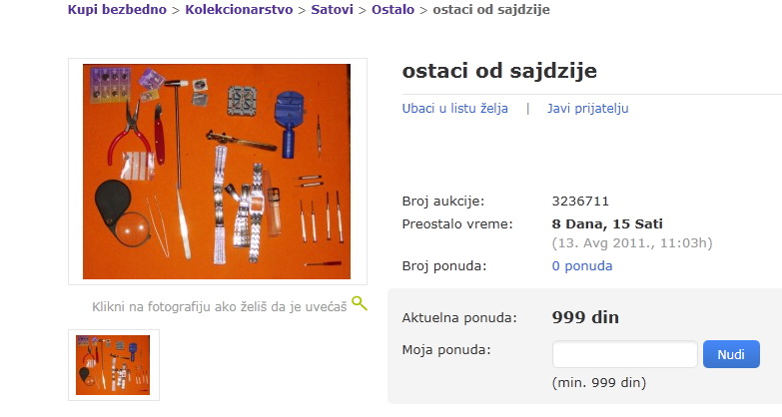Click the current breadcrumb text ostaci od sajdzije
782x417 pixels.
491,9
